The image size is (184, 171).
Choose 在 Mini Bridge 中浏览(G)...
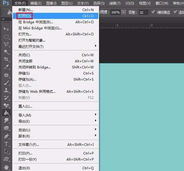pos(56,28)
